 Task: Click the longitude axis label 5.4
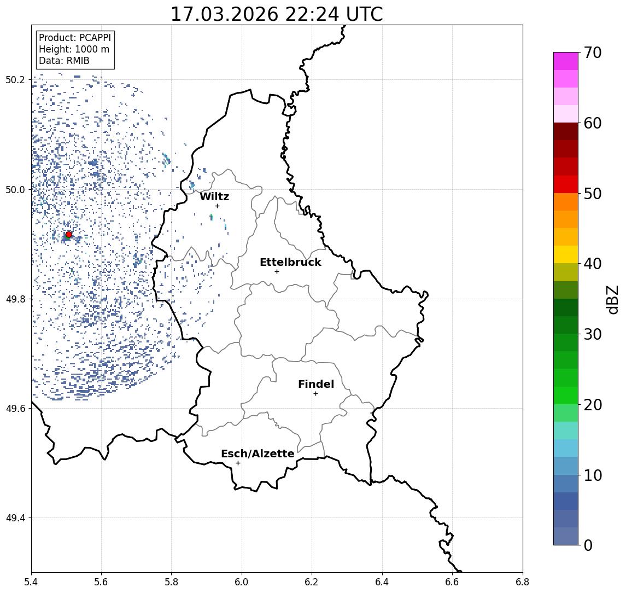click(x=31, y=582)
